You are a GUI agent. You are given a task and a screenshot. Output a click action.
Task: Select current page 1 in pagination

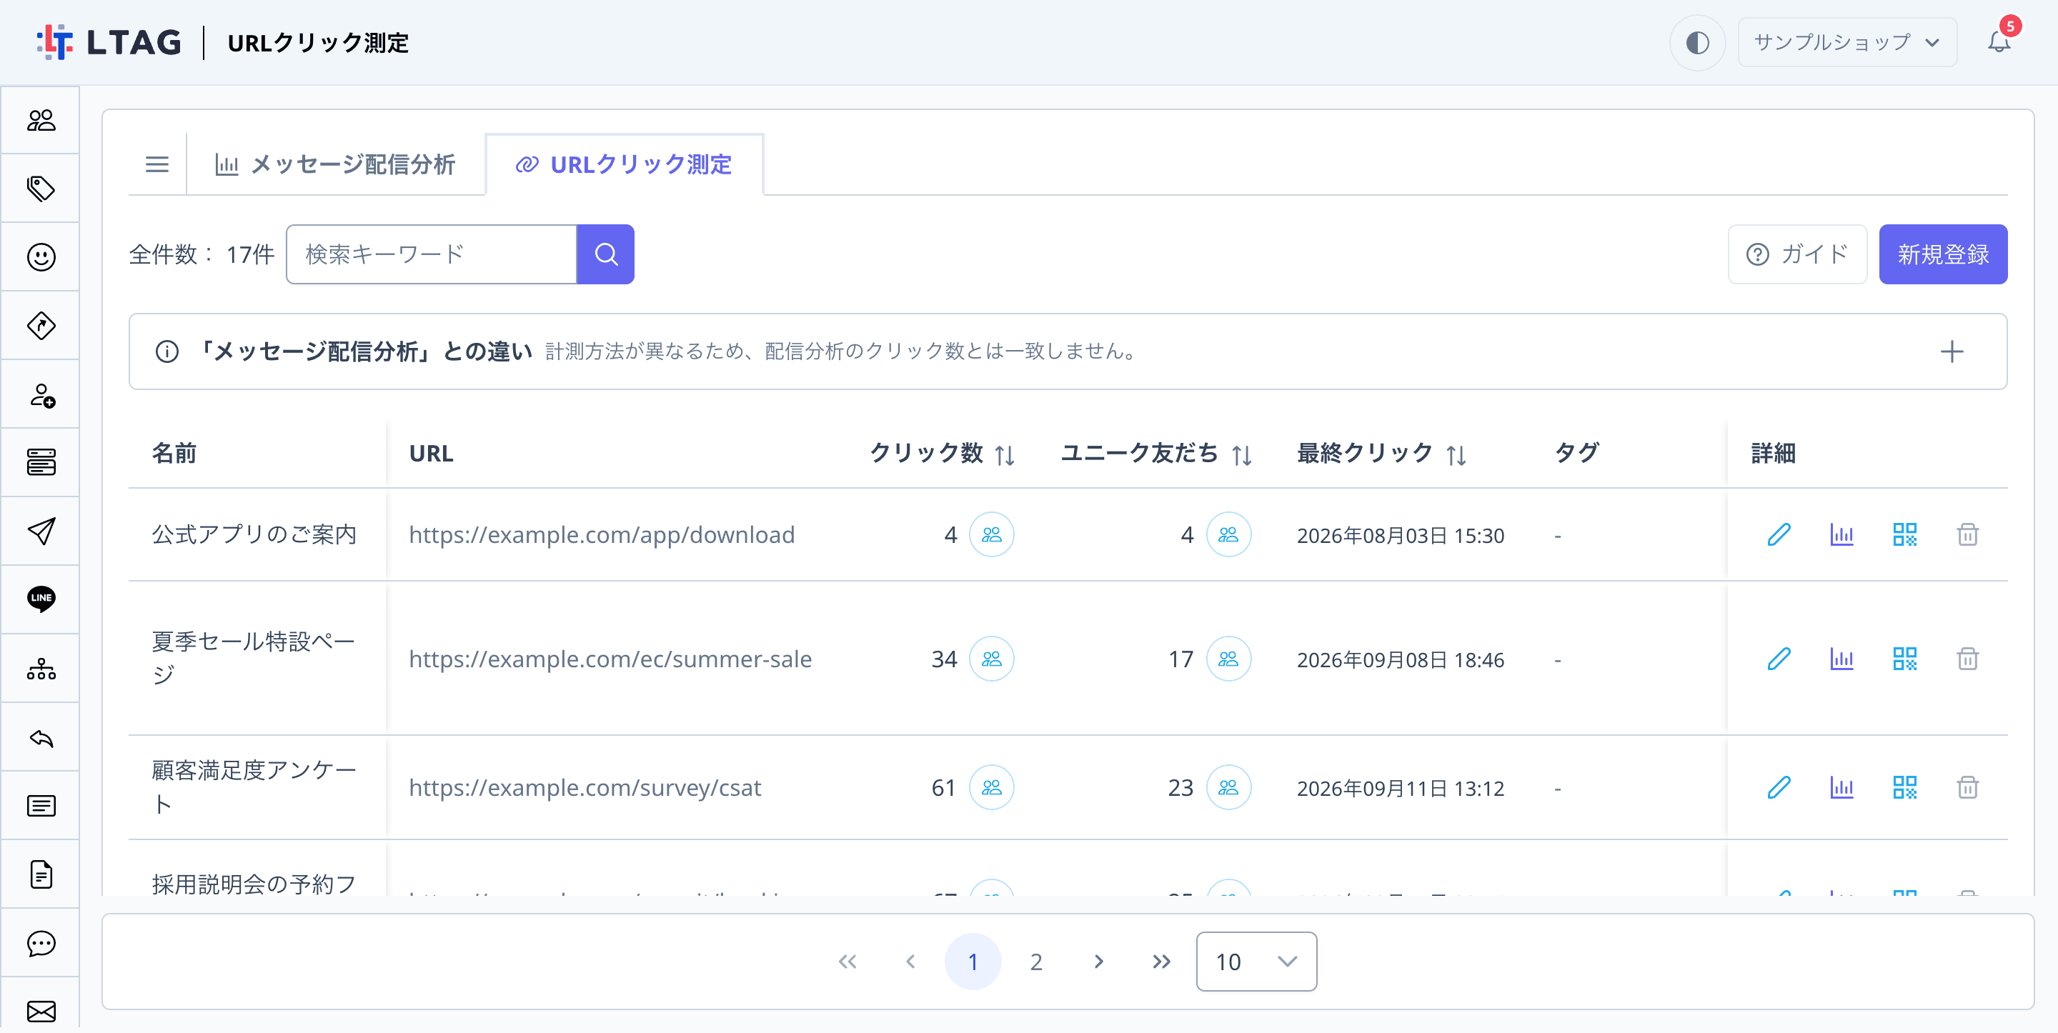[x=973, y=962]
